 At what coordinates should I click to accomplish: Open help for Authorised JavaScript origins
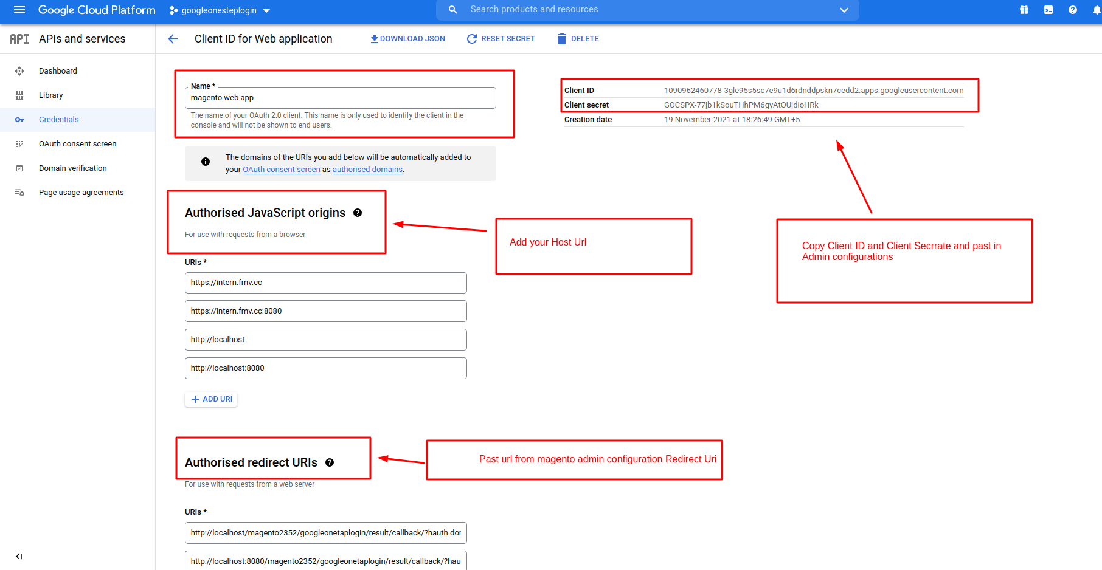[x=358, y=213]
